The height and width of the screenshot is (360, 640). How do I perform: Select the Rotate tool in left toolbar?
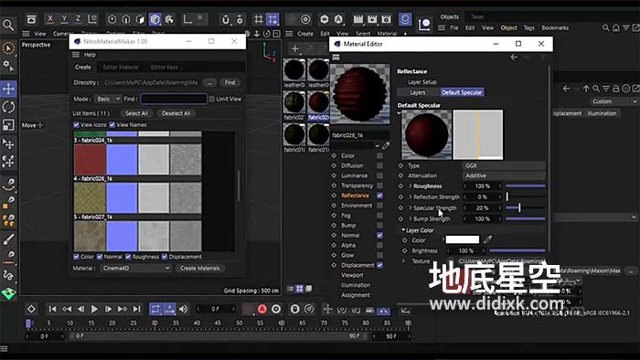(x=8, y=107)
